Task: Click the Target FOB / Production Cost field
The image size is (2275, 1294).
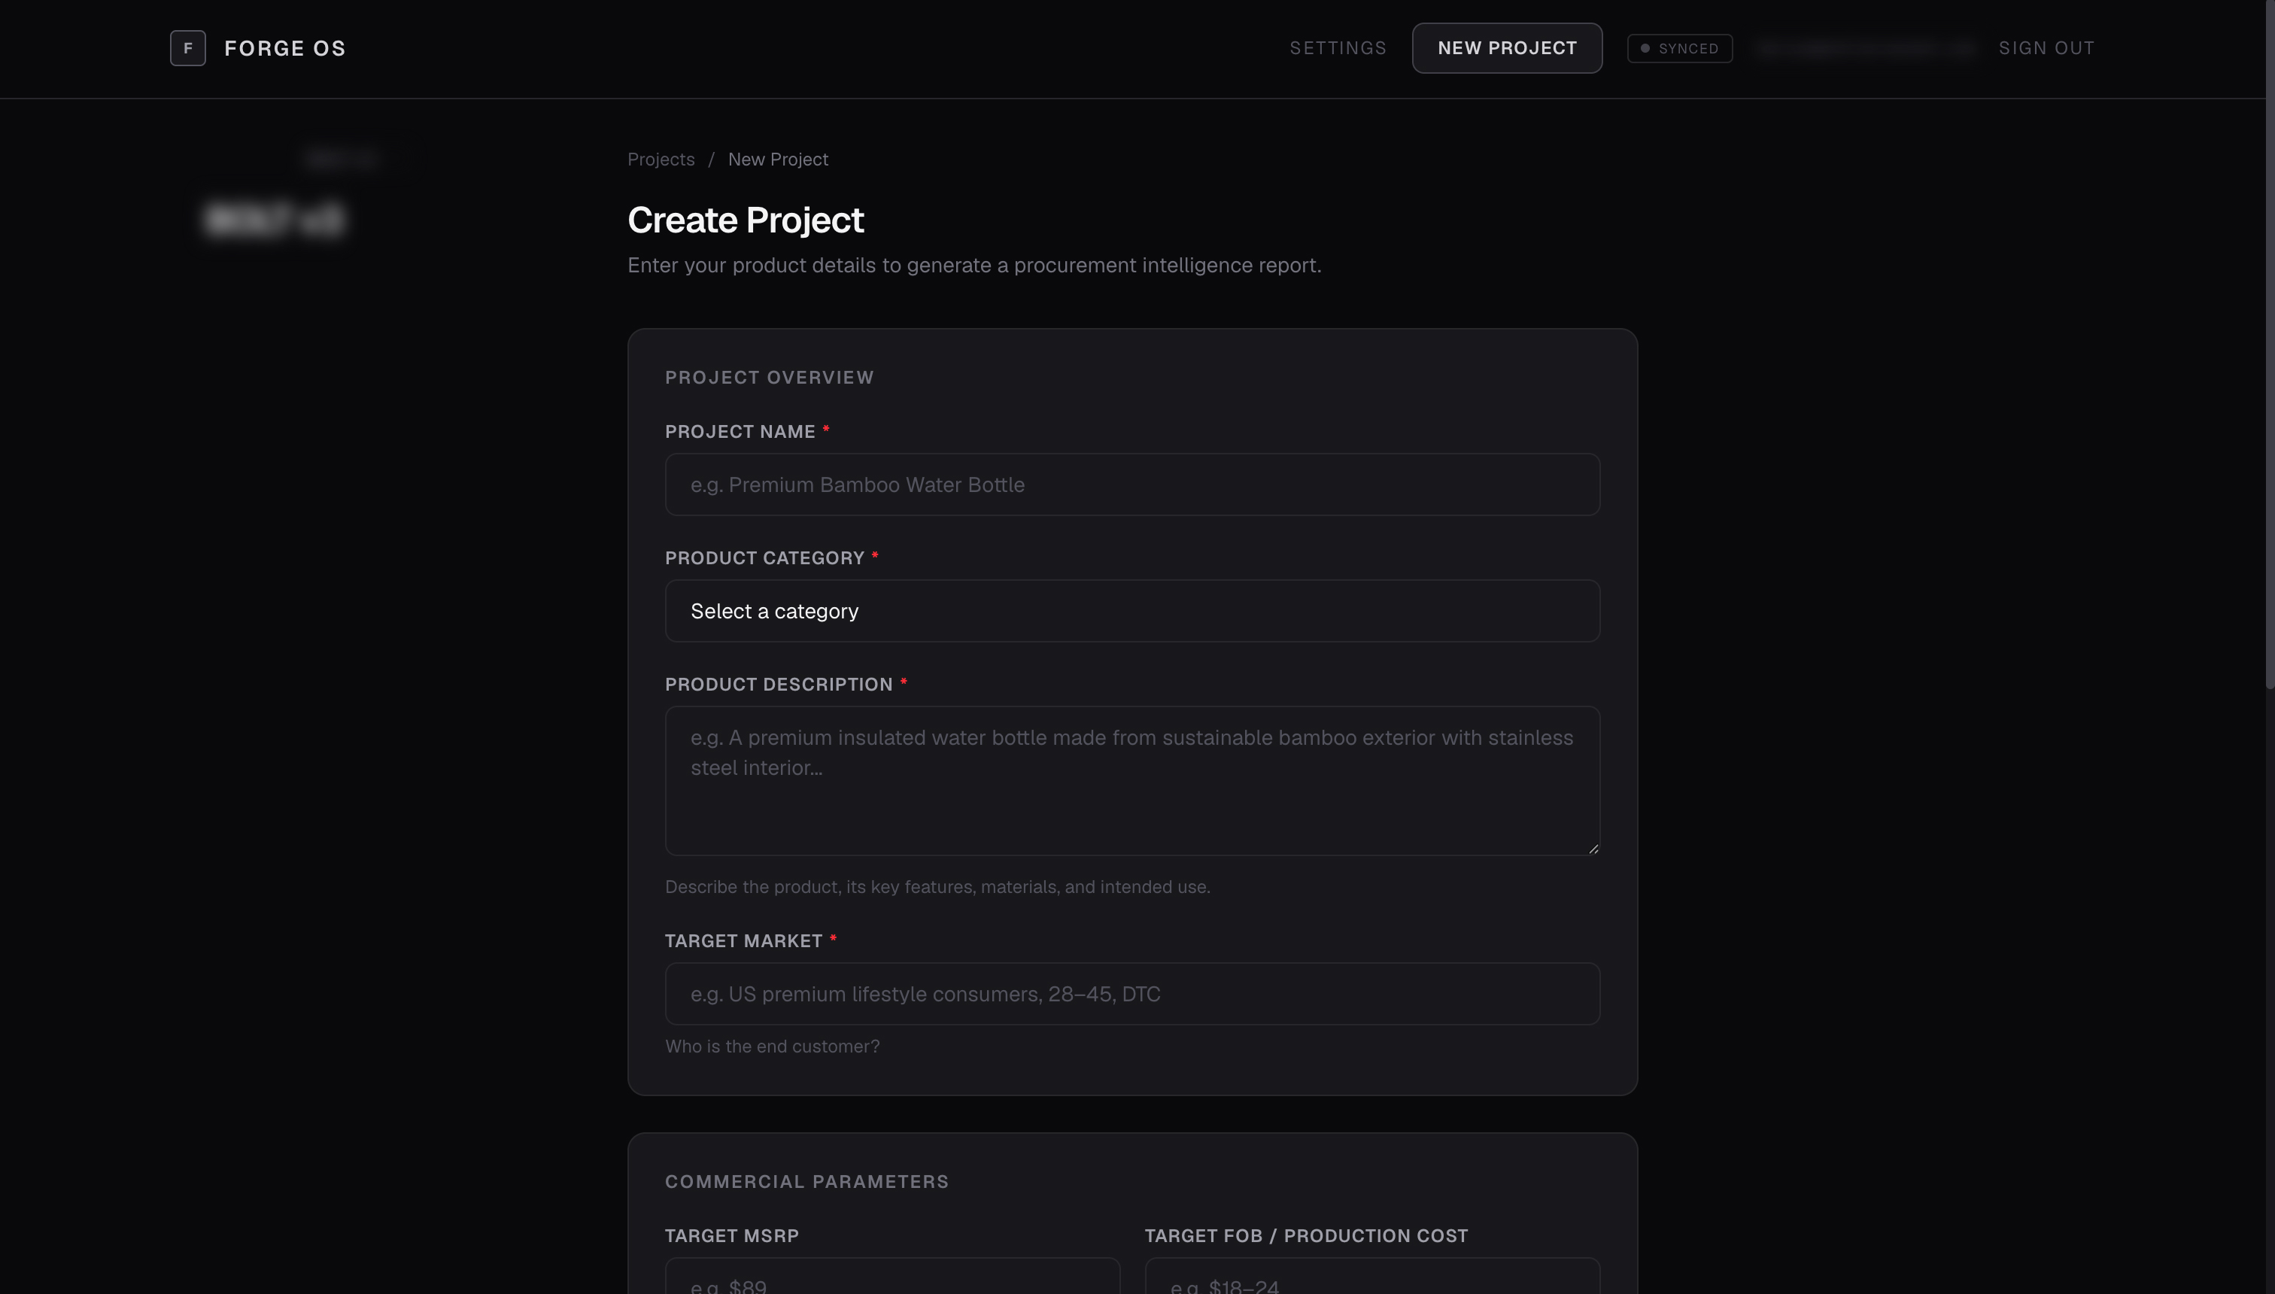Action: [1372, 1276]
